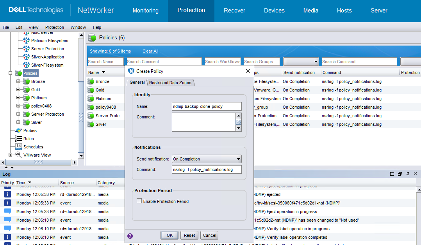This screenshot has width=421, height=245.
Task: Click the tree panel vertical scrollbar down arrow
Action: [81, 155]
